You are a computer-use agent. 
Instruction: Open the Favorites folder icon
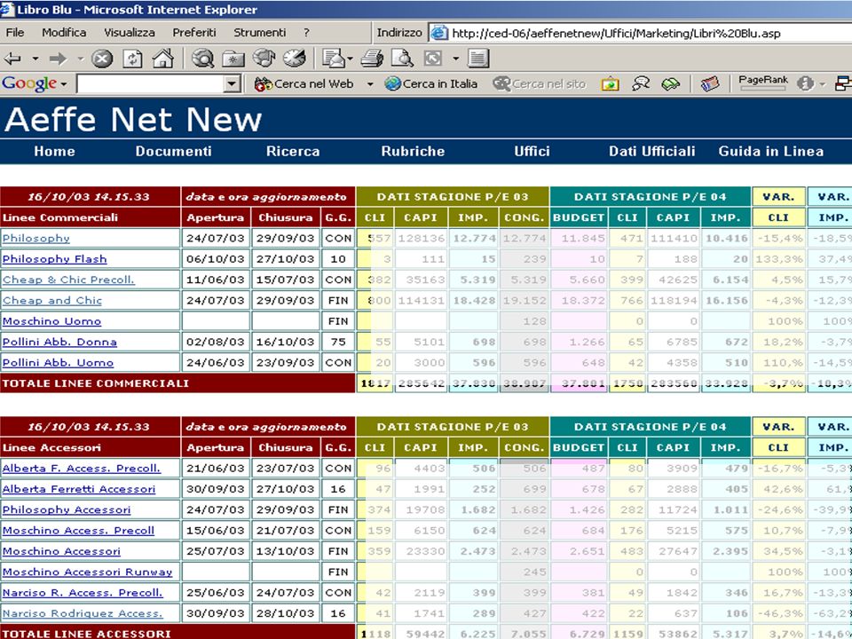(233, 59)
